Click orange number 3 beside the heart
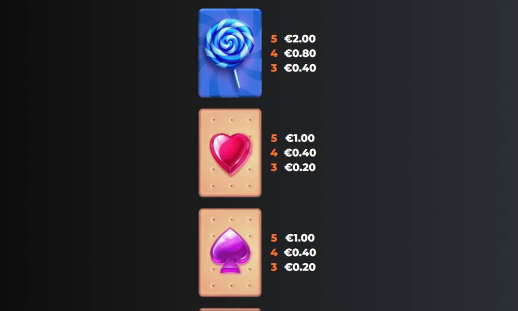The height and width of the screenshot is (311, 518). coord(274,167)
